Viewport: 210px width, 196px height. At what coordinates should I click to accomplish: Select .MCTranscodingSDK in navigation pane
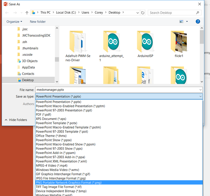(x=34, y=35)
